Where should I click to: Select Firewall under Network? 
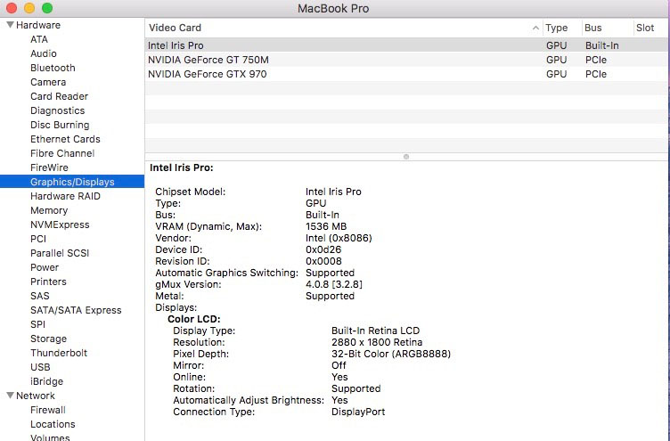coord(48,410)
